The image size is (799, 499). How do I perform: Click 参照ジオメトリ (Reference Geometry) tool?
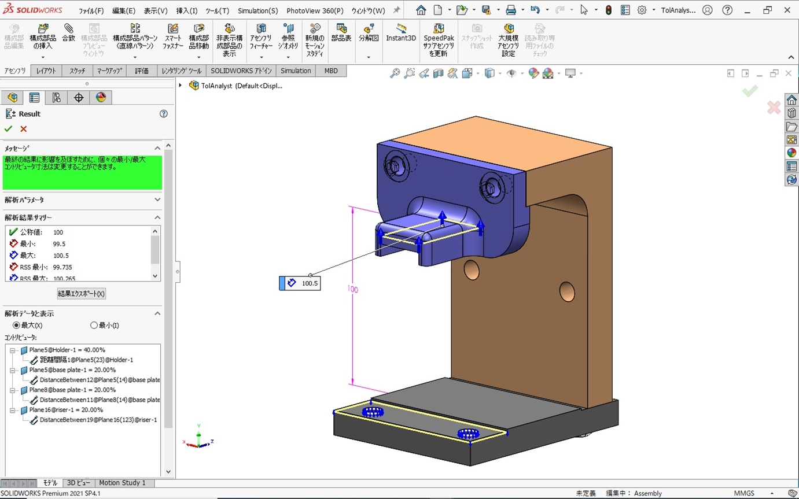(288, 37)
